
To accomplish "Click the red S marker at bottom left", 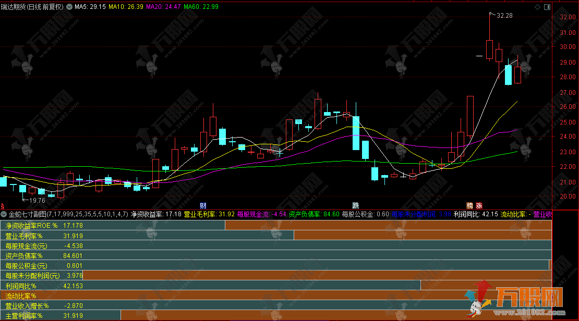I will click(x=3, y=206).
